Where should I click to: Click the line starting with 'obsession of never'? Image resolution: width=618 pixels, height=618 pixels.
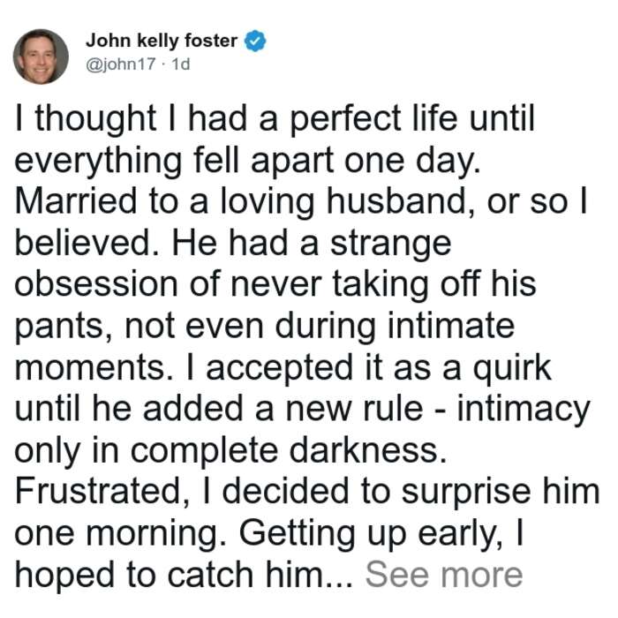(275, 283)
